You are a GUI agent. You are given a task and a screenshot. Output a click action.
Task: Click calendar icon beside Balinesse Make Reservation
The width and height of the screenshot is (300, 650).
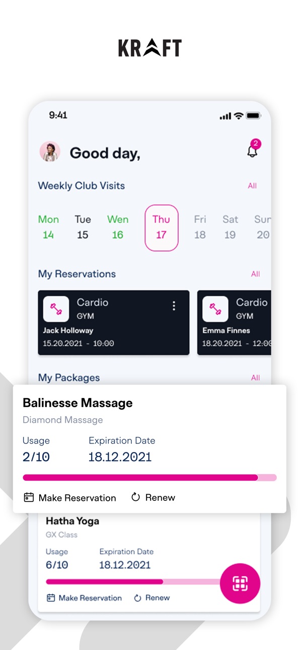pos(29,497)
